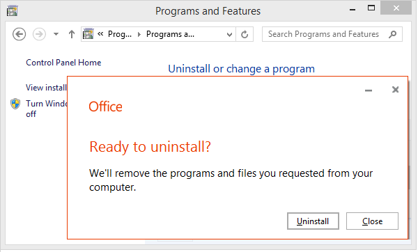Screen dimensions: 418x252
Task: Dismiss the Office dialog with X
Action: tap(395, 90)
